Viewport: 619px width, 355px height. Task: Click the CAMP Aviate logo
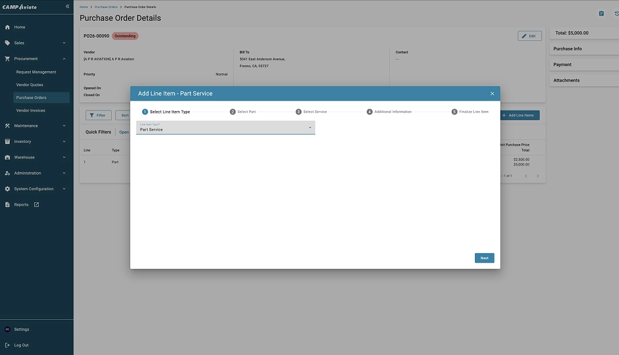pyautogui.click(x=19, y=7)
